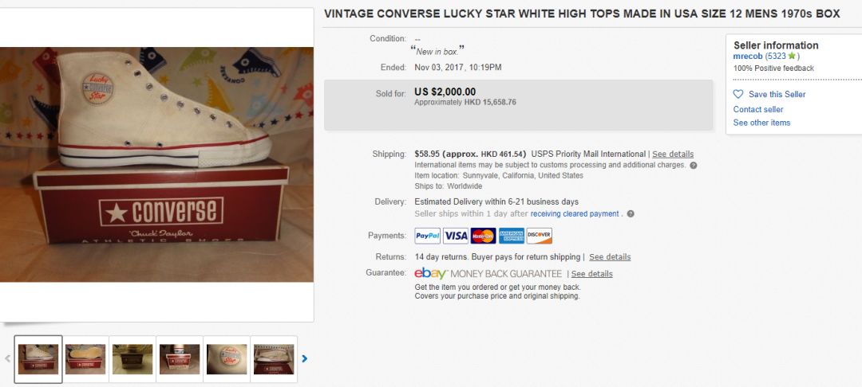Click the help icon after customs charges note

[x=694, y=166]
